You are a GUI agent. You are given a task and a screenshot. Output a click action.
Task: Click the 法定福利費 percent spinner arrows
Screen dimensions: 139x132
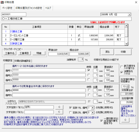tap(128, 87)
